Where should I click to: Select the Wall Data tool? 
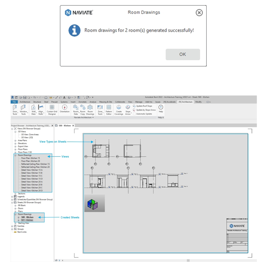34,110
